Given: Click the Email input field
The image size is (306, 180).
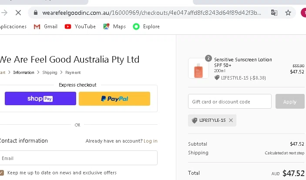Looking at the screenshot, I should (78, 158).
